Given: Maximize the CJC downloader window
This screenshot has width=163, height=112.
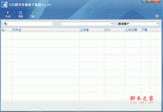Looking at the screenshot, I should click(x=150, y=1).
